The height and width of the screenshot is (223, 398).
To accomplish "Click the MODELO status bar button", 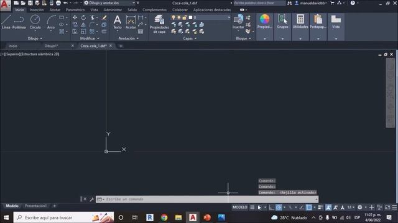I will [239, 208].
